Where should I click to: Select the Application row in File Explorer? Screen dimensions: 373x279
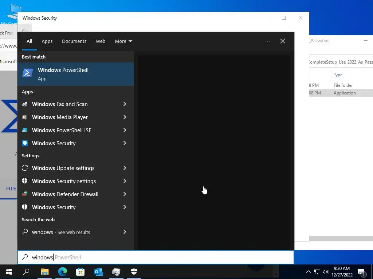(341, 93)
